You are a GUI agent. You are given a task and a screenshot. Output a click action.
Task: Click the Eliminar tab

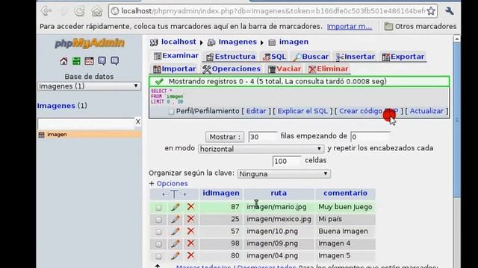[329, 69]
